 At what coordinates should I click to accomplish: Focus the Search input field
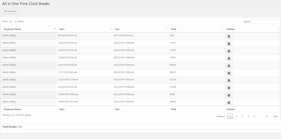265,22
